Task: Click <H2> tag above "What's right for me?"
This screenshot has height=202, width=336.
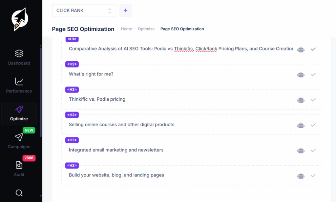Action: click(72, 64)
